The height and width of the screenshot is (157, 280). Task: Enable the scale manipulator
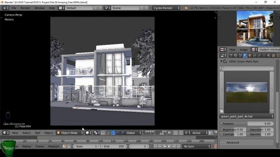[122, 133]
